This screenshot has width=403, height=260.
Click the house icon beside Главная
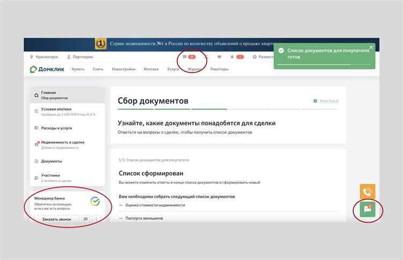coord(36,95)
